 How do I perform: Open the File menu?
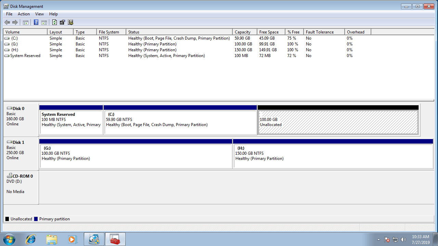point(9,14)
